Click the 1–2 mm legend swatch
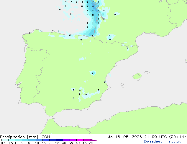This screenshot has width=187, height=144. click(x=19, y=140)
